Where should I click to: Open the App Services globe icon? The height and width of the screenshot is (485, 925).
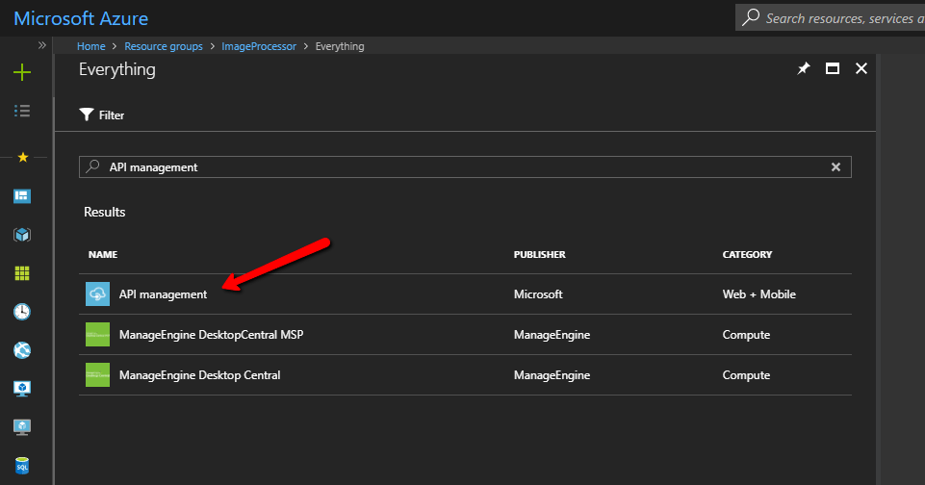22,350
